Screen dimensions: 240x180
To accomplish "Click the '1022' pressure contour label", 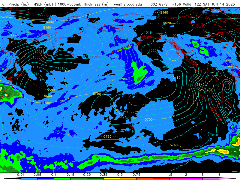I will pos(130,112).
